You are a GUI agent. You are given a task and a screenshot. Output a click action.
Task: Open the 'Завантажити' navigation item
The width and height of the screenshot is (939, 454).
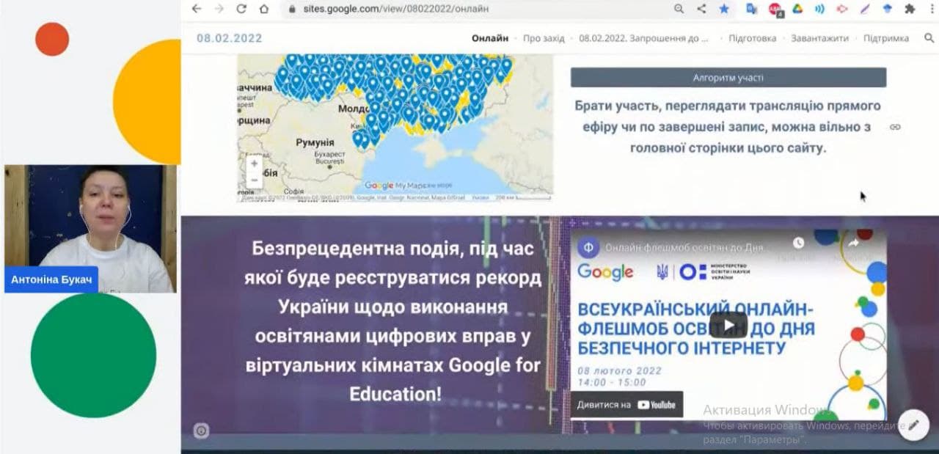click(819, 38)
